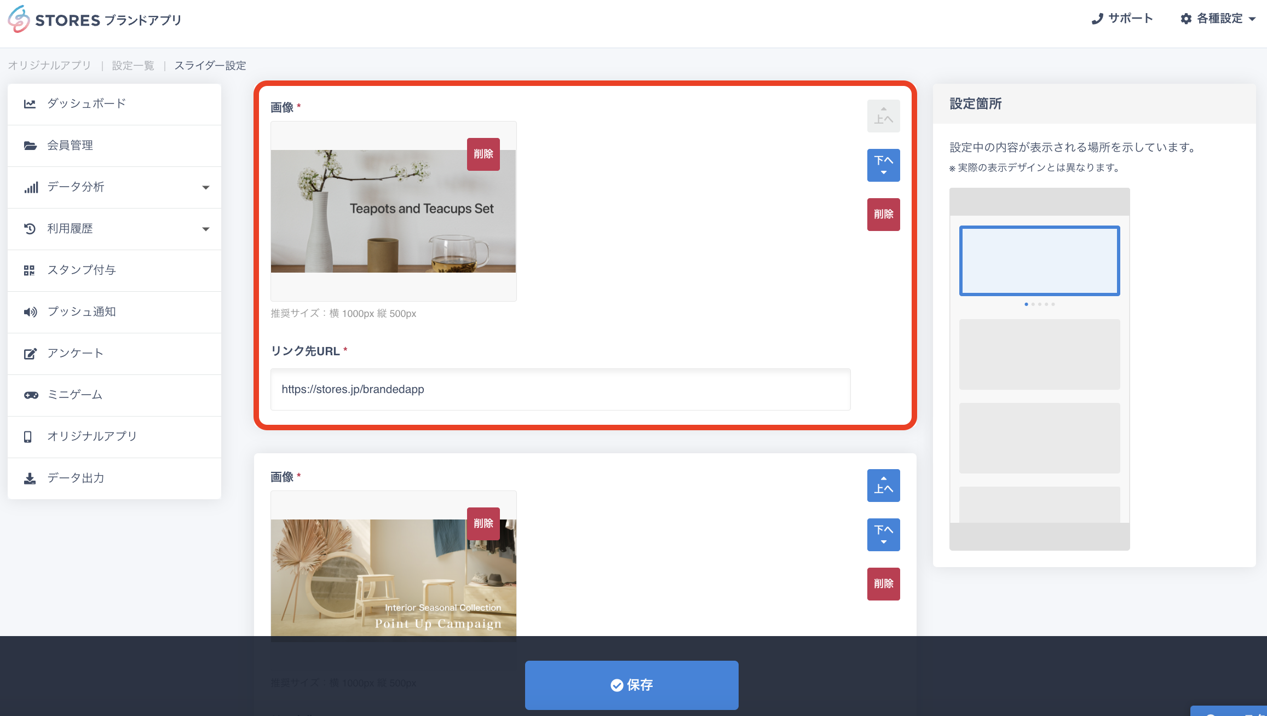Go to 設定一覧 breadcrumb
The image size is (1267, 716).
[x=133, y=66]
